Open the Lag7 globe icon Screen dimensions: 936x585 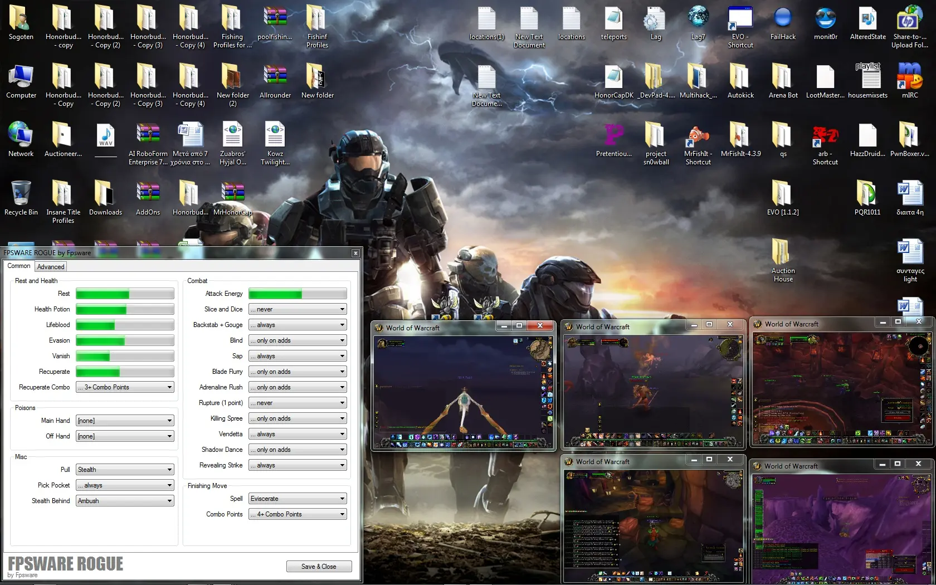pyautogui.click(x=698, y=23)
